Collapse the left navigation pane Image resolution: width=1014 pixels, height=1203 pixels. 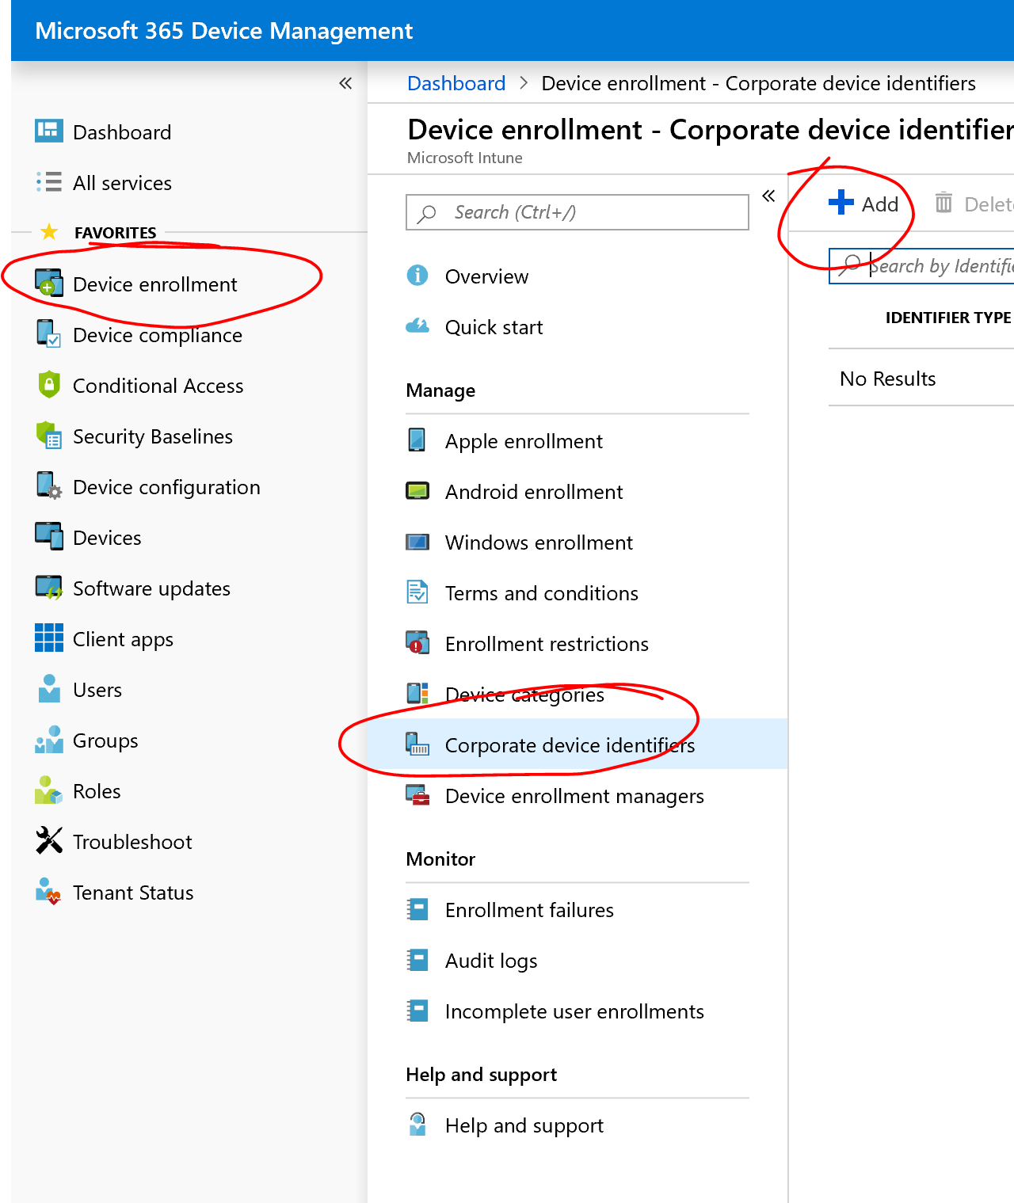(x=345, y=82)
